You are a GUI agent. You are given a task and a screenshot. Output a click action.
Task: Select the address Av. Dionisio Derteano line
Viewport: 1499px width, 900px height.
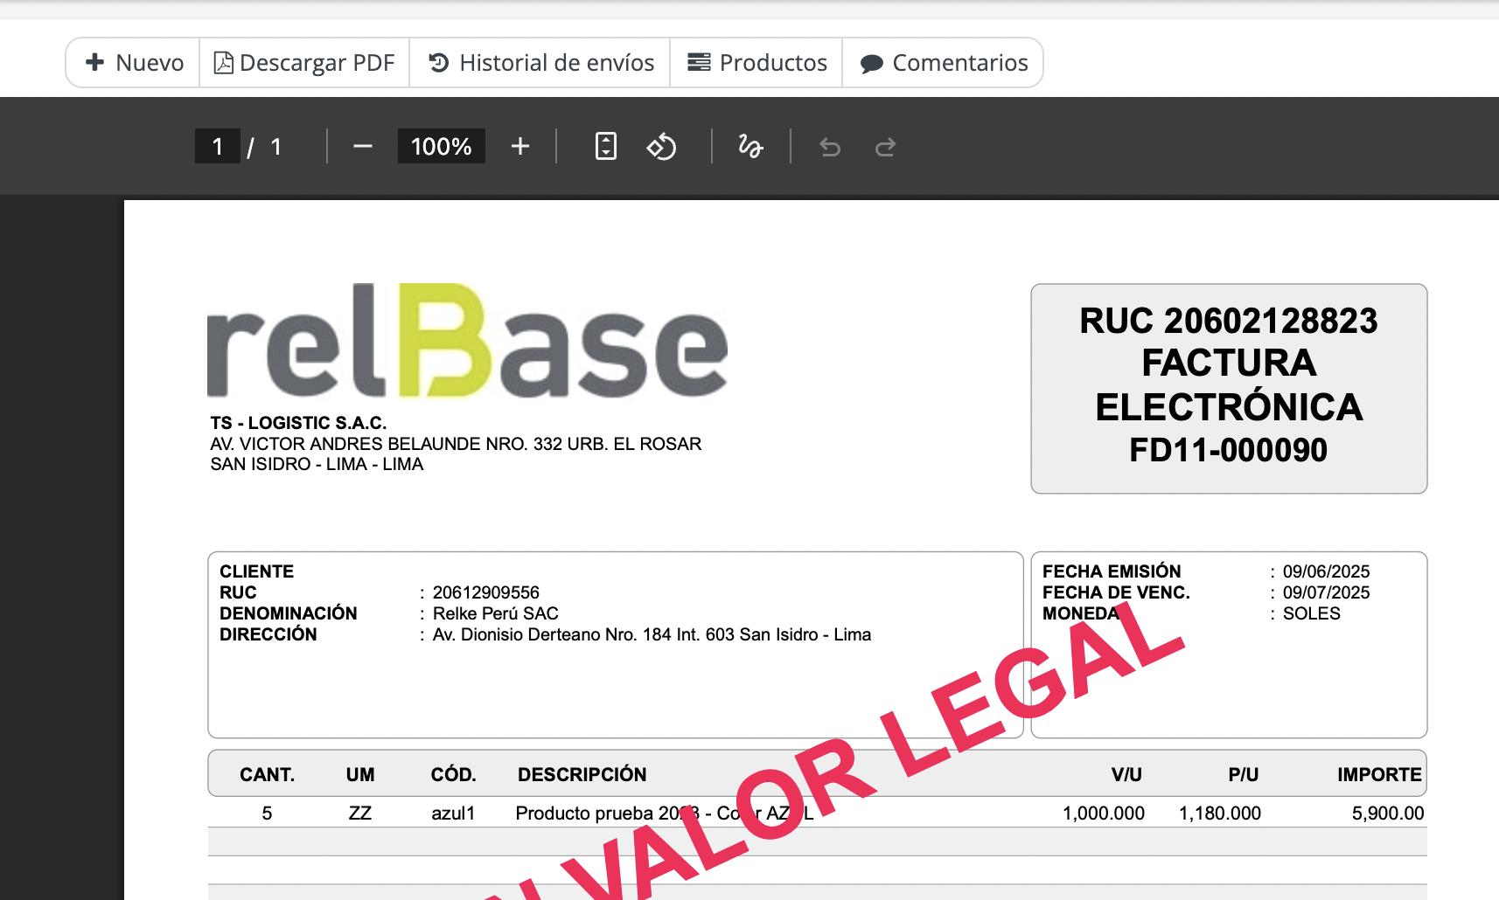click(652, 634)
